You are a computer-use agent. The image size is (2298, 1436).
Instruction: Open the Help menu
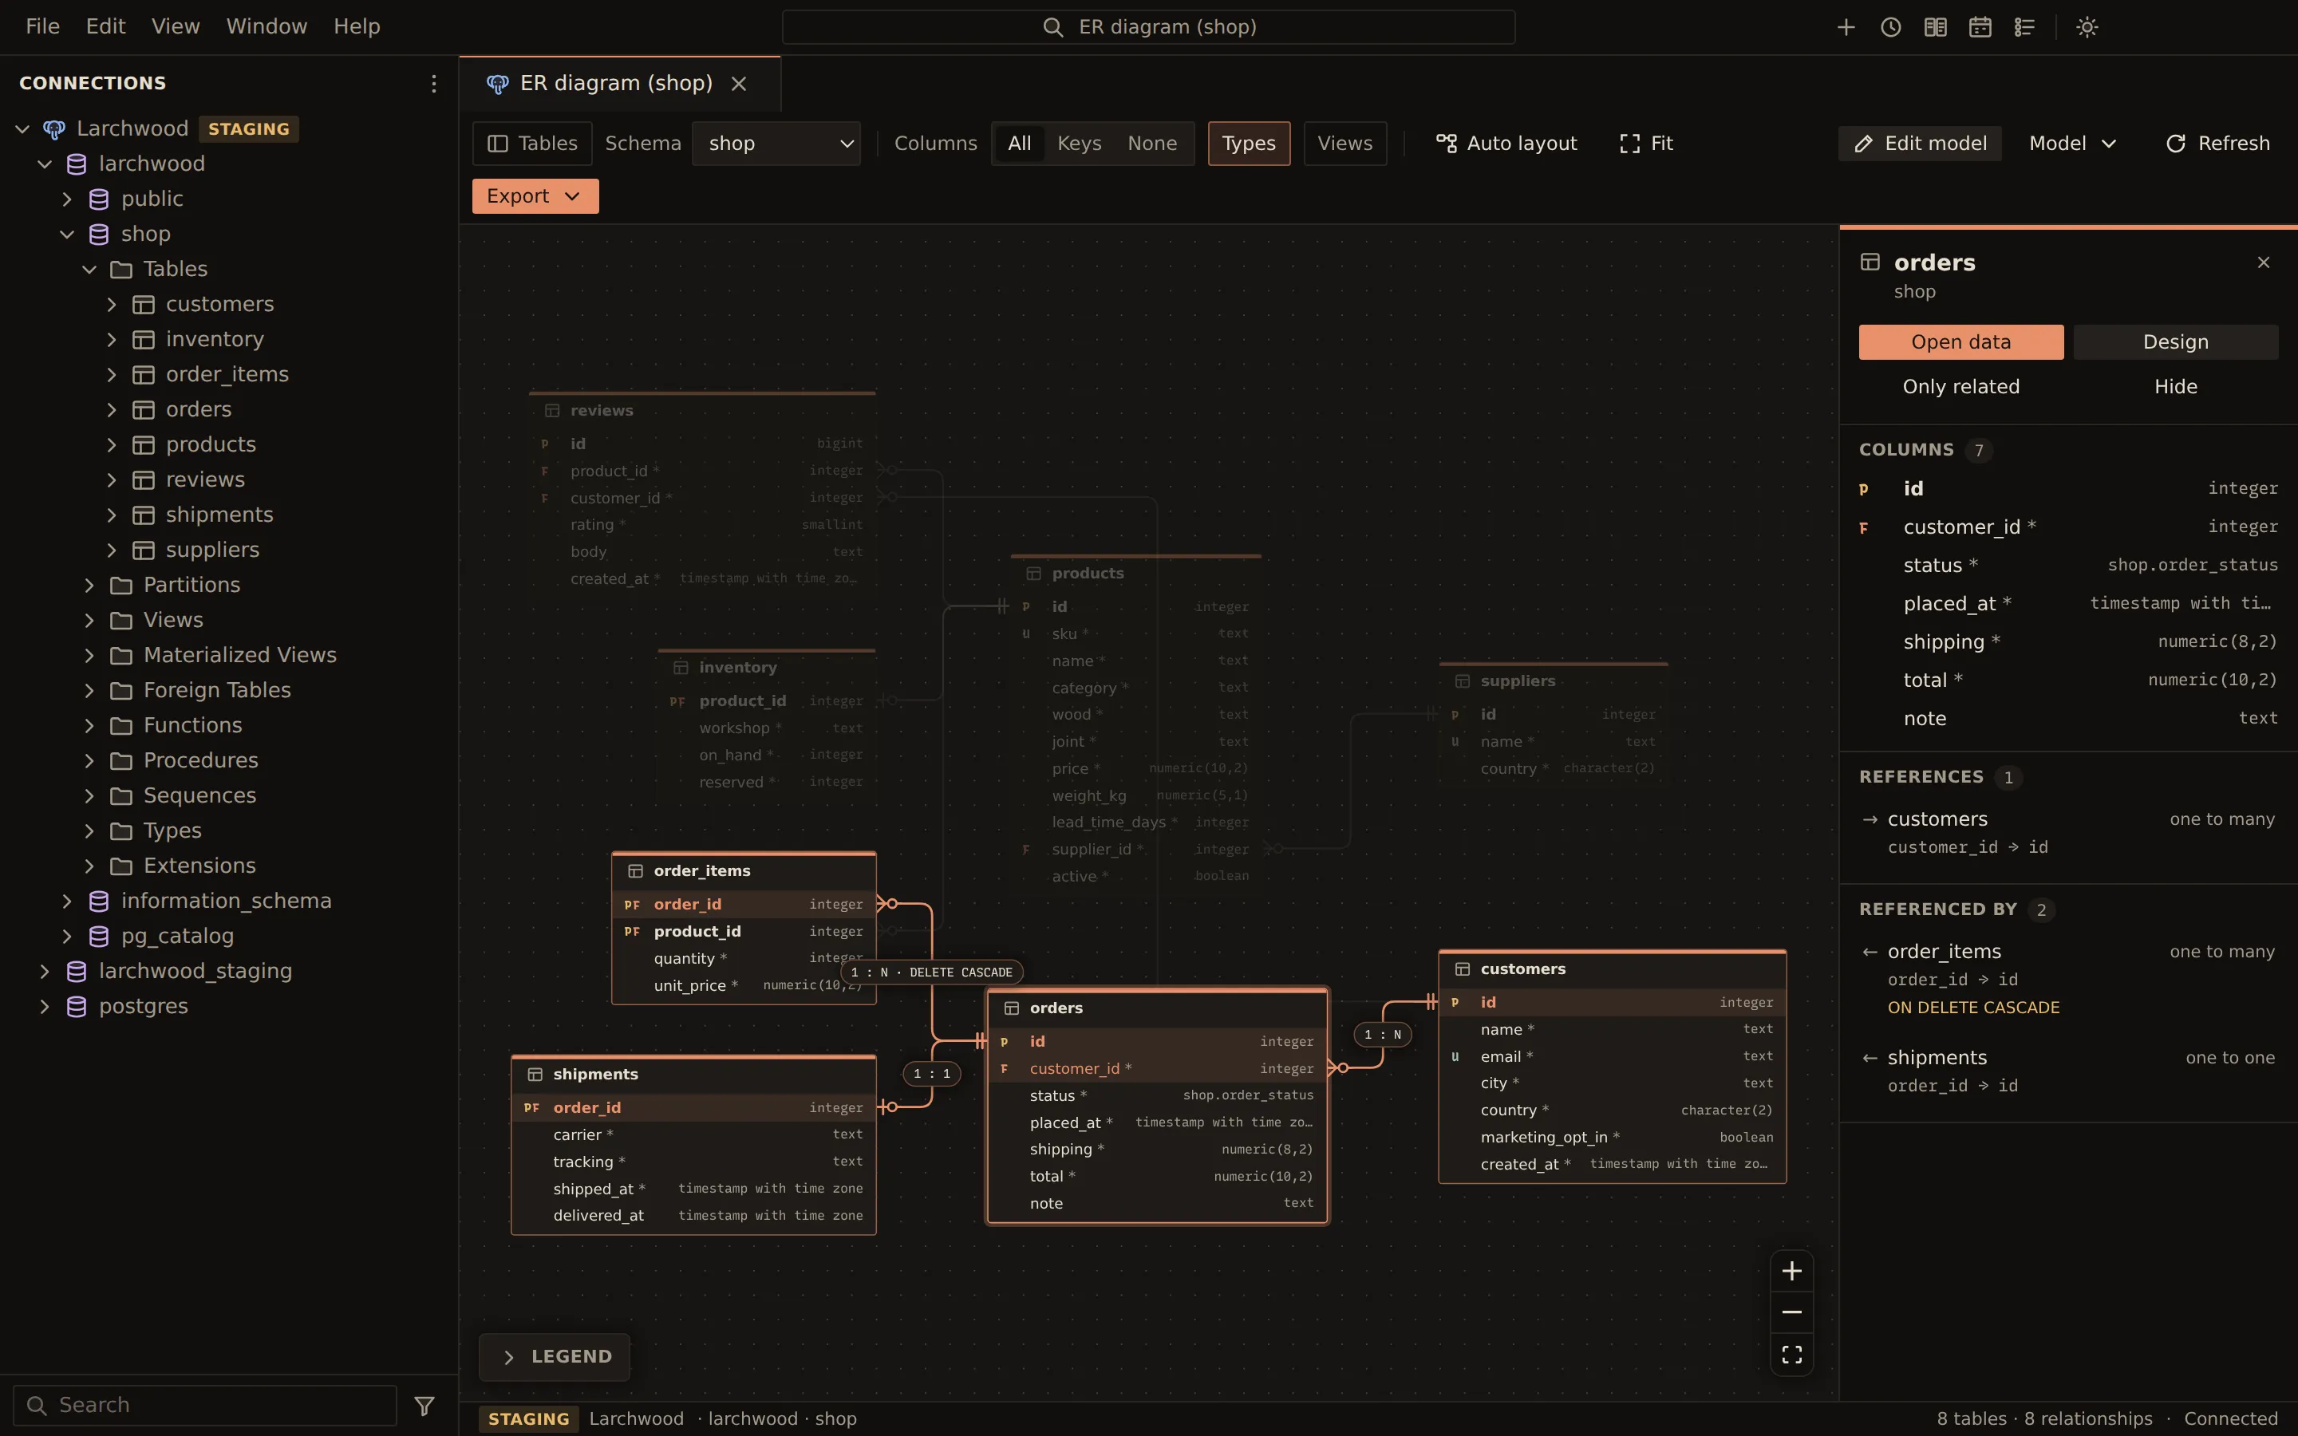click(357, 26)
